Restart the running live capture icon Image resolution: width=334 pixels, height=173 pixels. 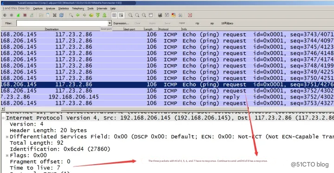click(32, 15)
